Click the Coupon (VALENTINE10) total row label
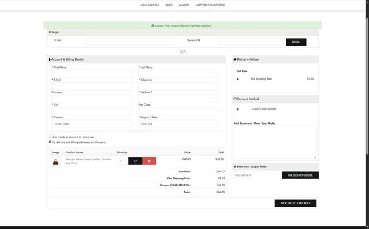Viewport: 369px width, 229px height. (x=175, y=185)
